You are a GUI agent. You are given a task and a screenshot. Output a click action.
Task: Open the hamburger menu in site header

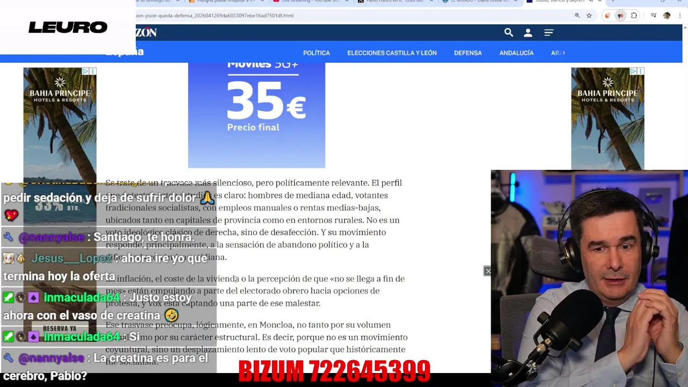pos(549,33)
